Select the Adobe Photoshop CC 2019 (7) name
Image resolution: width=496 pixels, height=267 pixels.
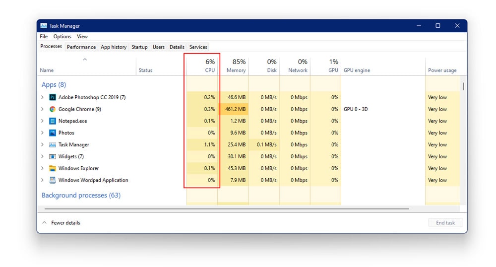point(92,97)
